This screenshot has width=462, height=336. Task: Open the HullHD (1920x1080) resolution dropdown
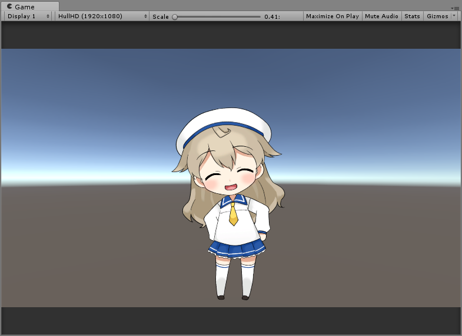tap(102, 16)
